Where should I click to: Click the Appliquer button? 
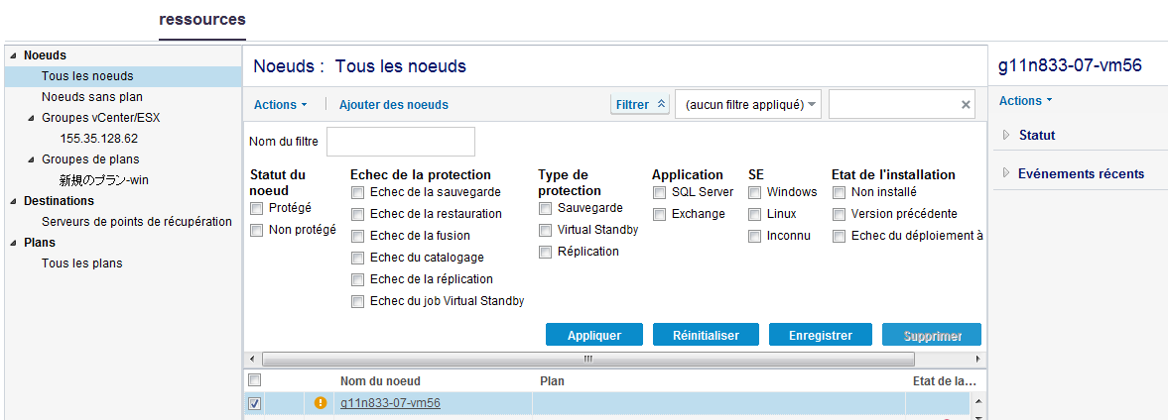594,335
